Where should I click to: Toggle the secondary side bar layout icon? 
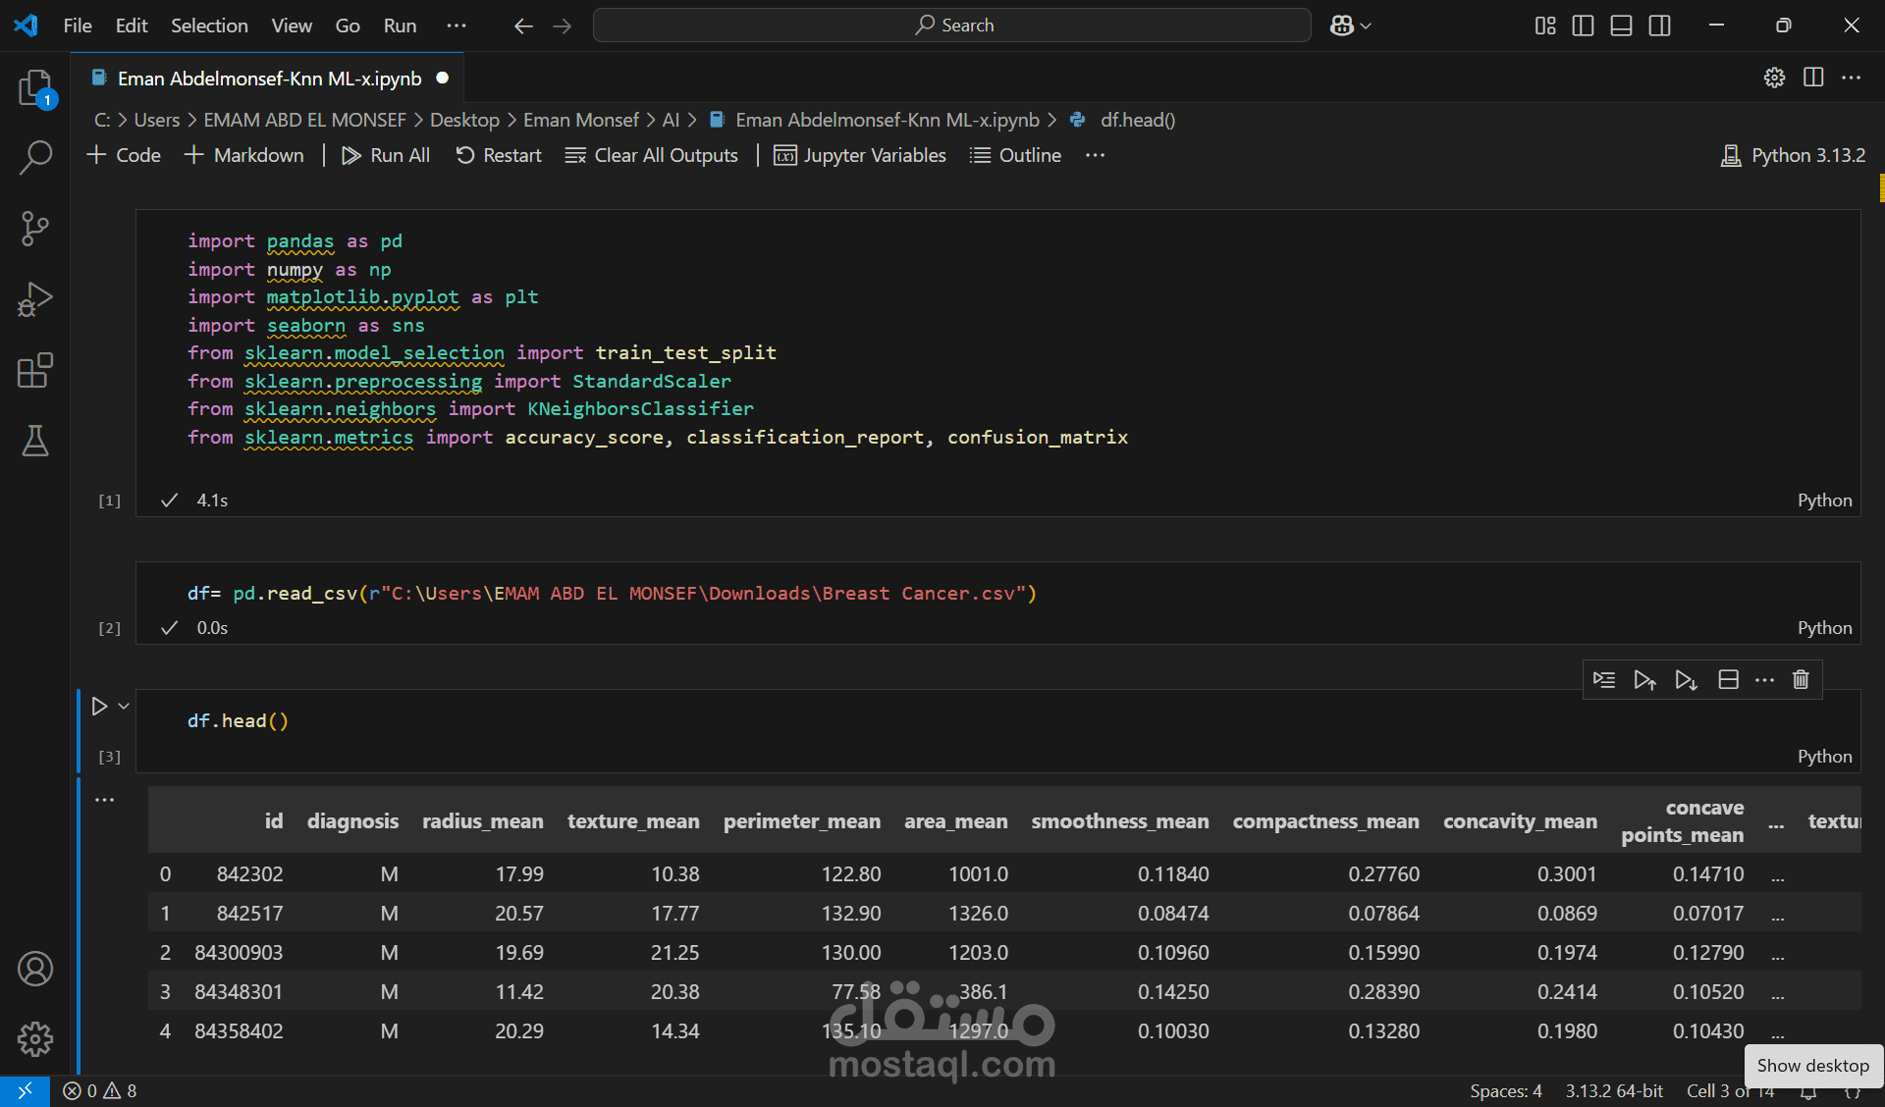(x=1659, y=26)
